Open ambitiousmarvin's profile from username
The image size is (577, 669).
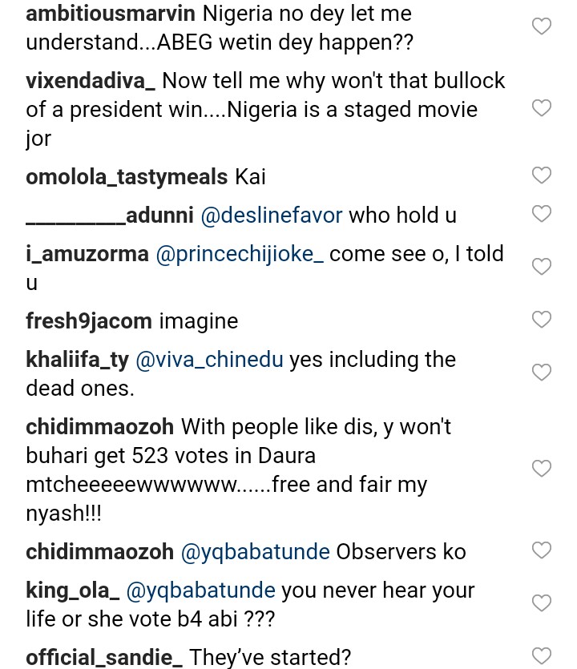[x=111, y=14]
